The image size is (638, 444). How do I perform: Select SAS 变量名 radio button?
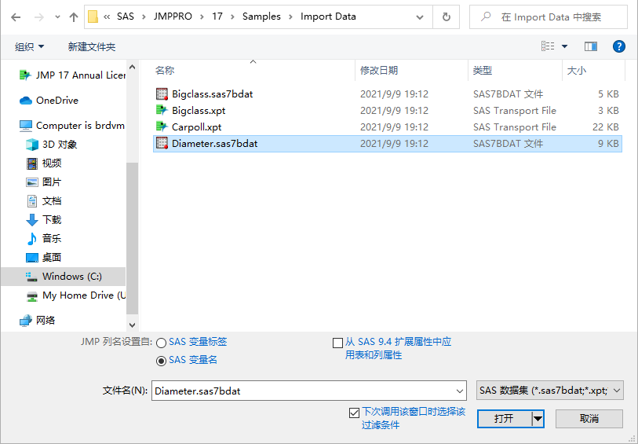click(161, 361)
